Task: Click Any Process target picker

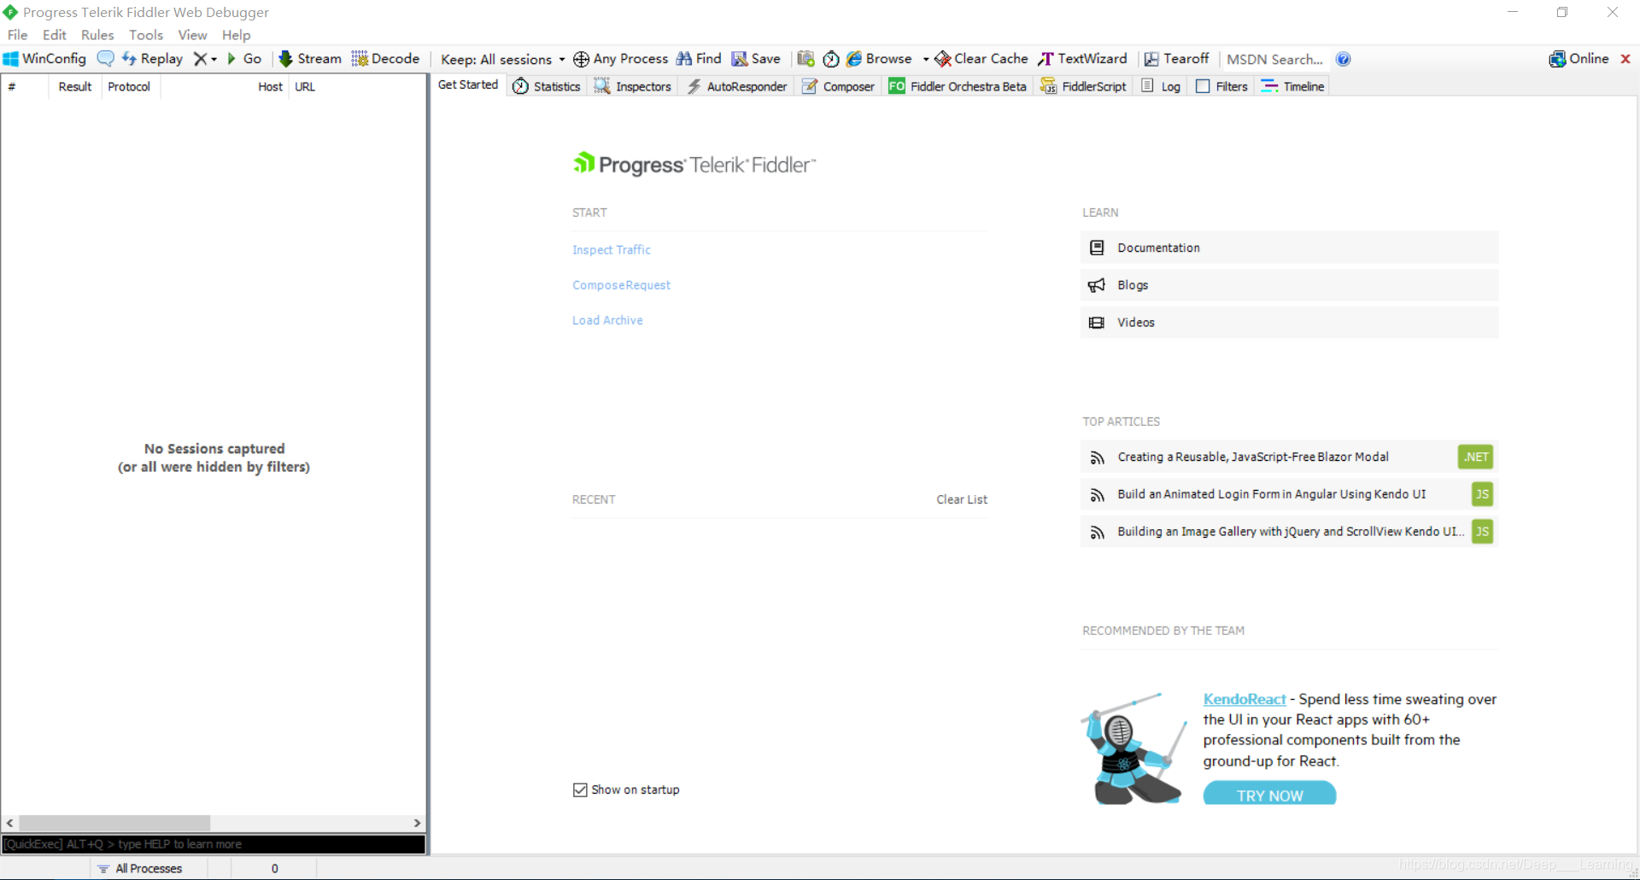Action: click(621, 59)
